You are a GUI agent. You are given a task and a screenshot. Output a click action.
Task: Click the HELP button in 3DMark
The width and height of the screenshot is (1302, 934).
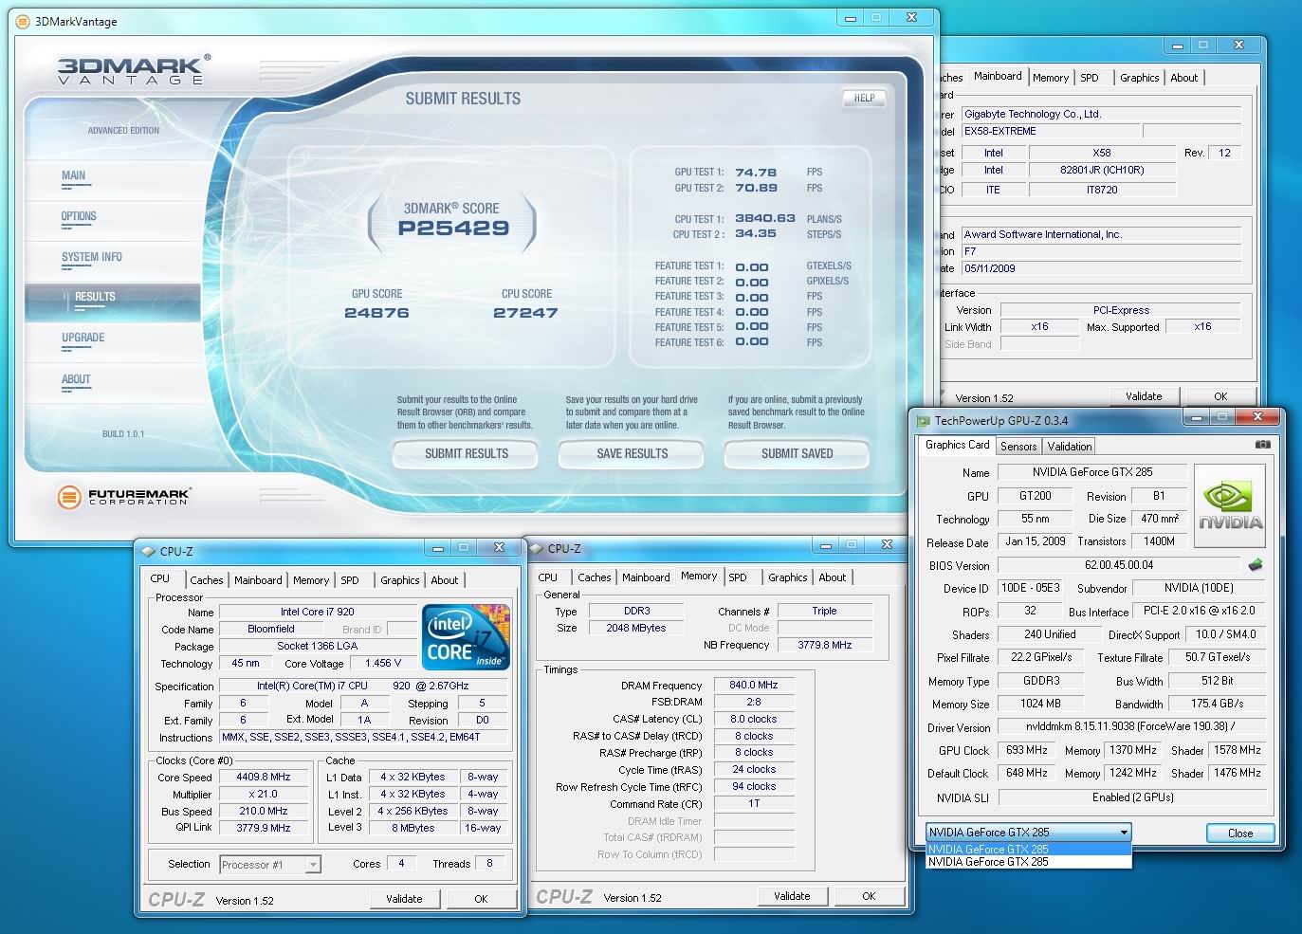pyautogui.click(x=864, y=98)
